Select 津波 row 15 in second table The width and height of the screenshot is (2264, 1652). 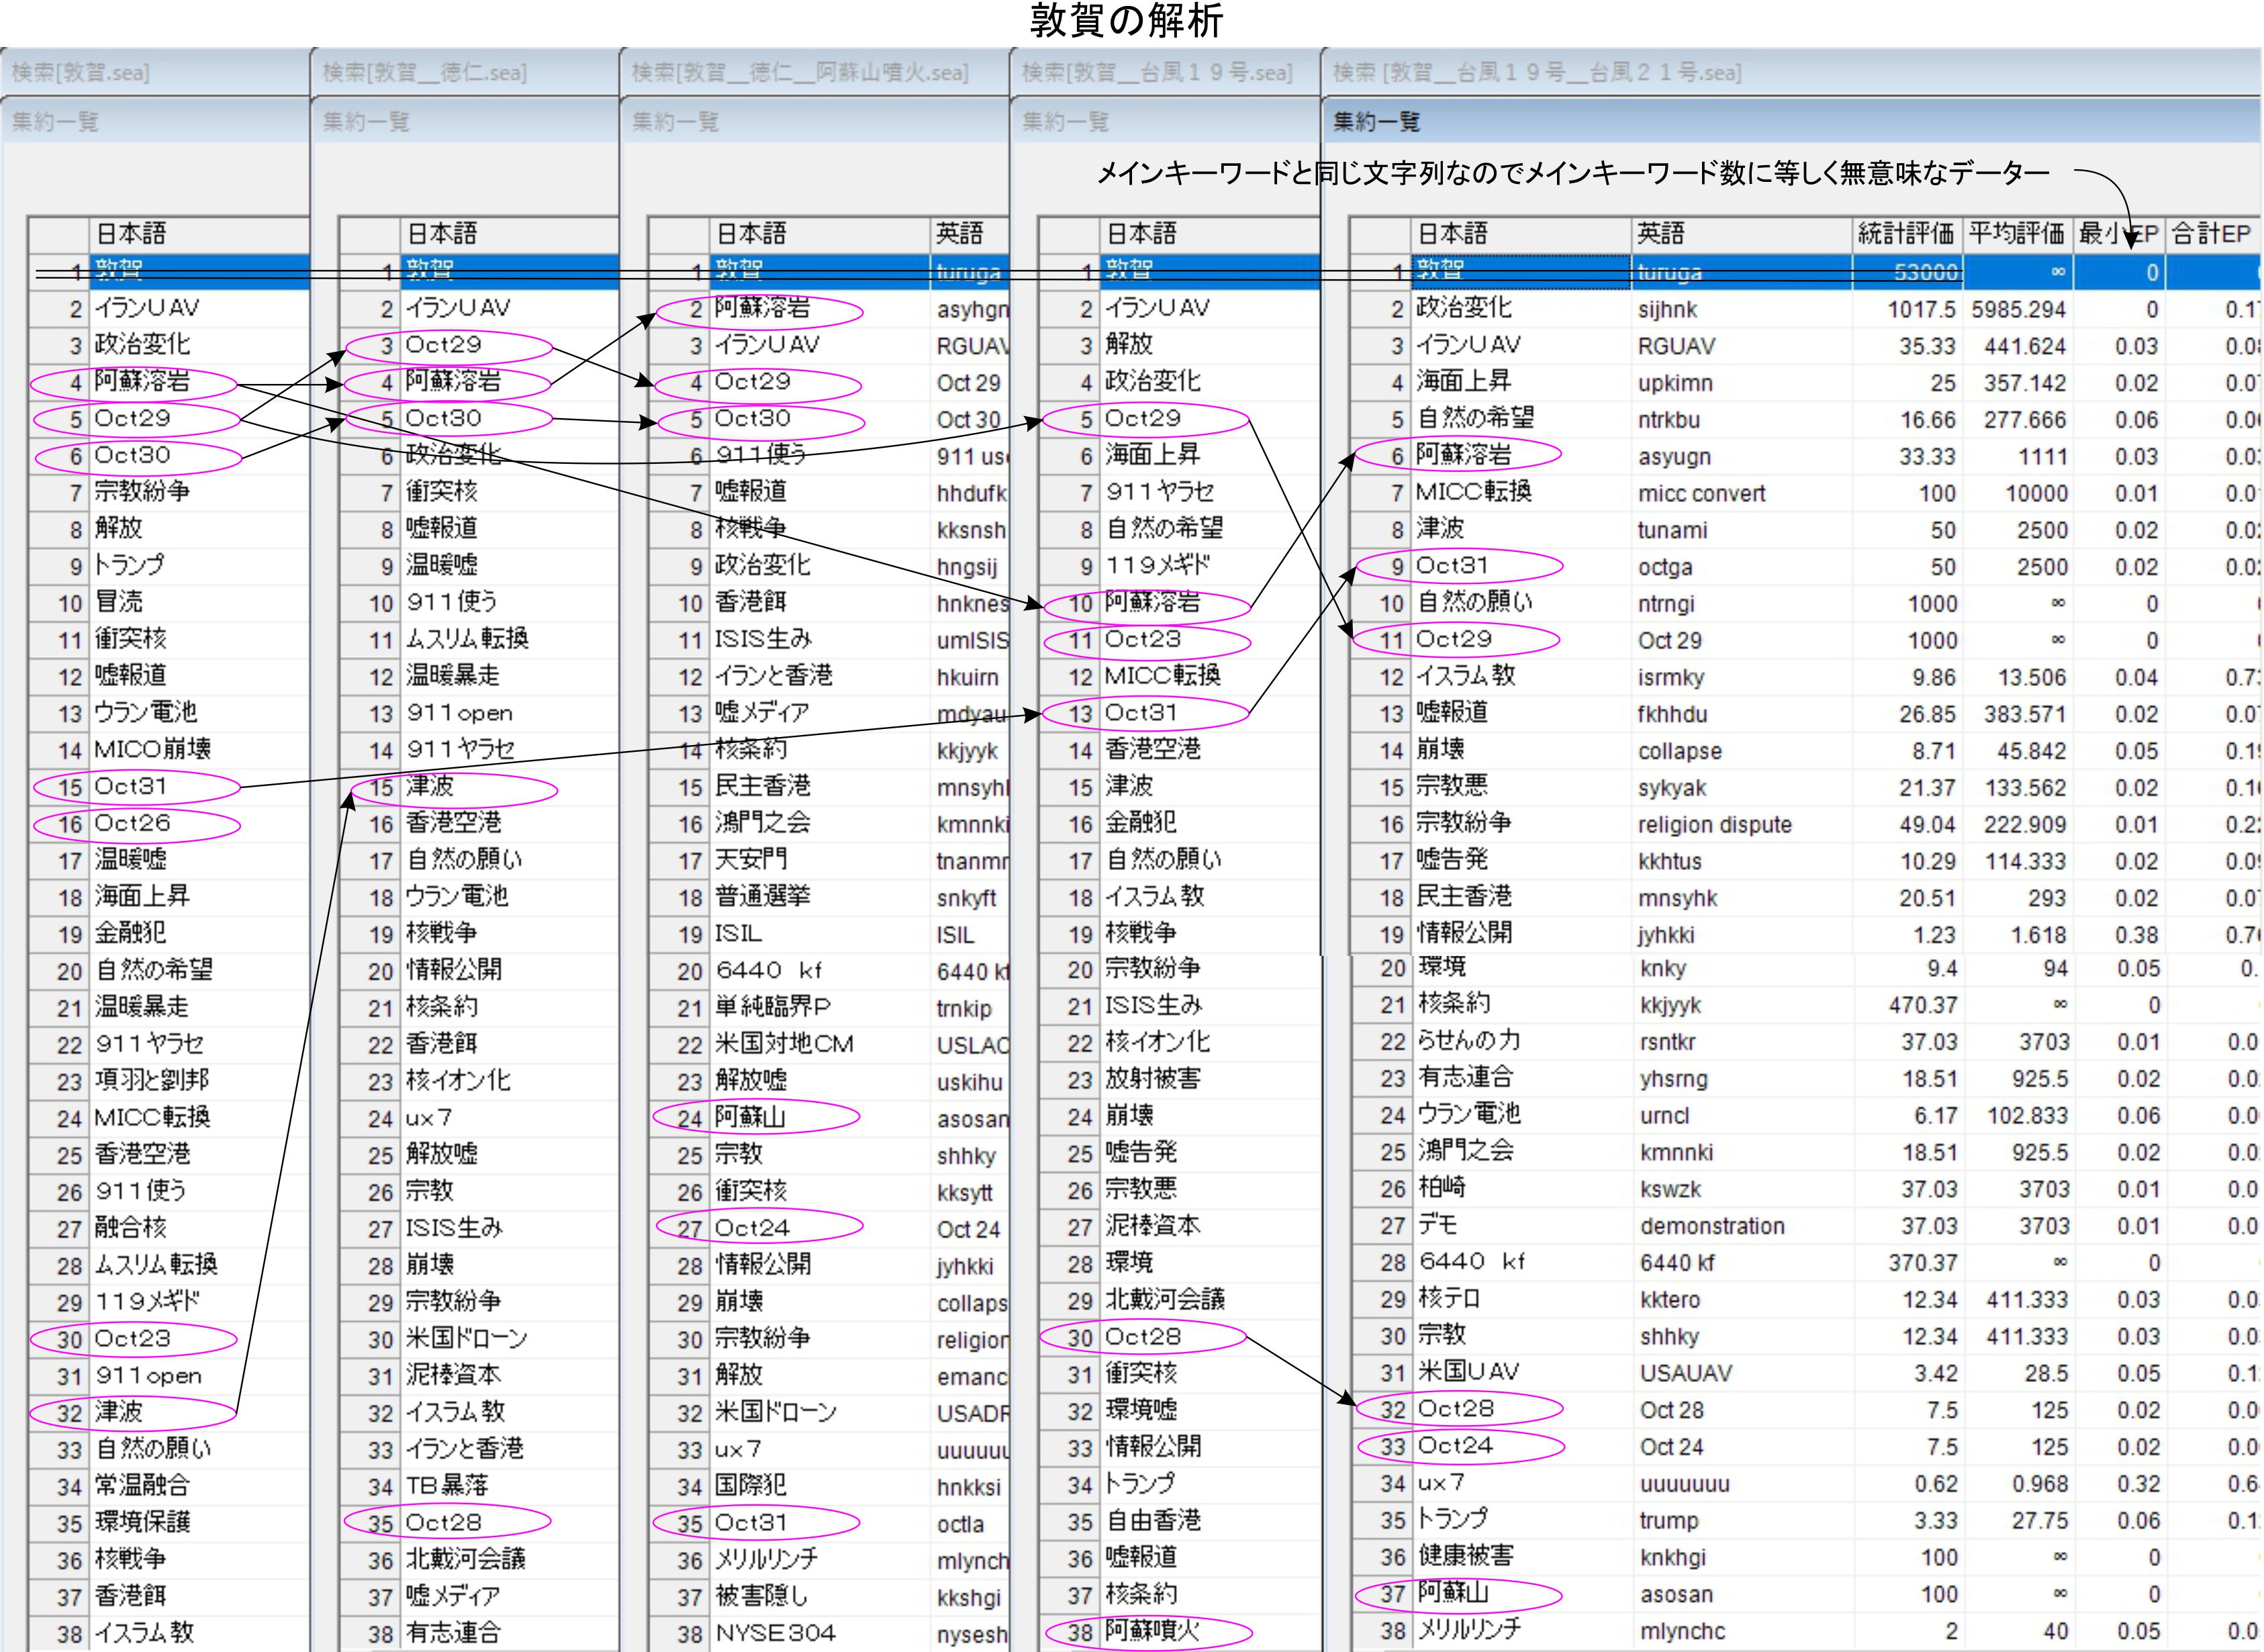tap(430, 787)
